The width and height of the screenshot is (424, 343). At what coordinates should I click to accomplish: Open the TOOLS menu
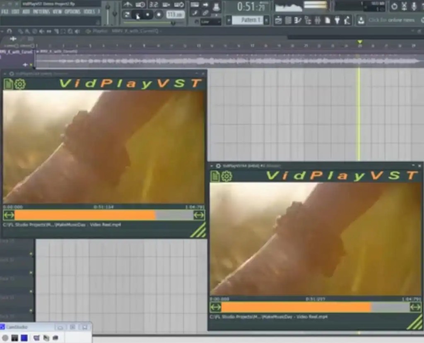point(89,12)
